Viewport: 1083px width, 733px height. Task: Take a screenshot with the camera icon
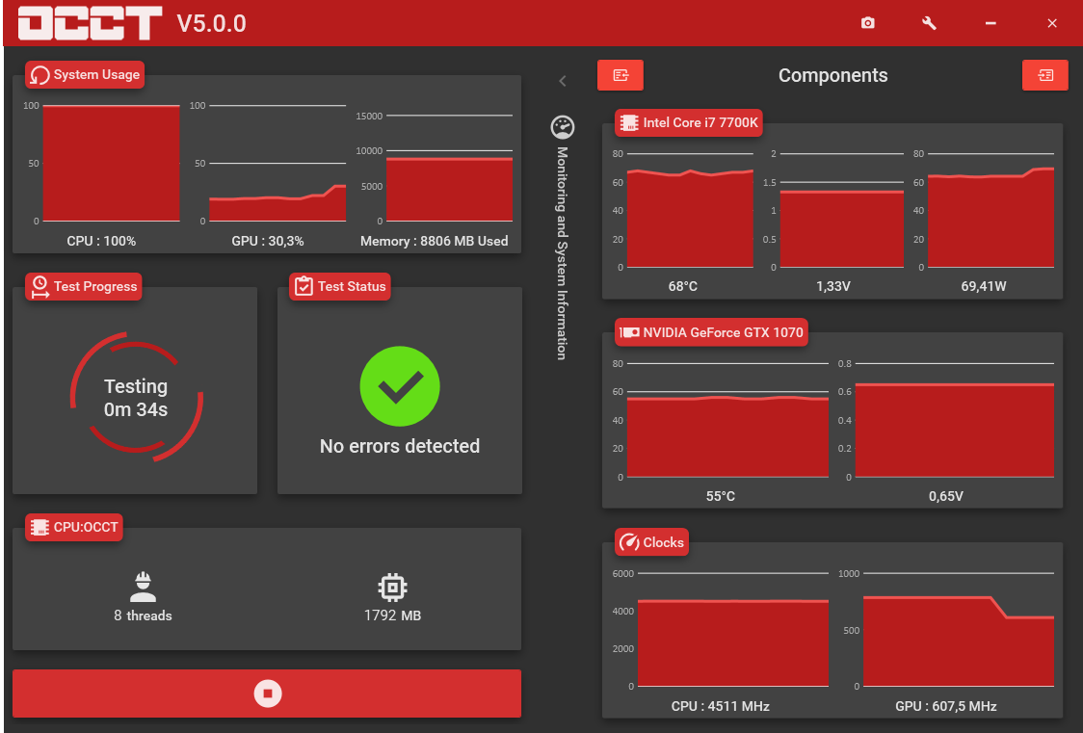pyautogui.click(x=867, y=23)
